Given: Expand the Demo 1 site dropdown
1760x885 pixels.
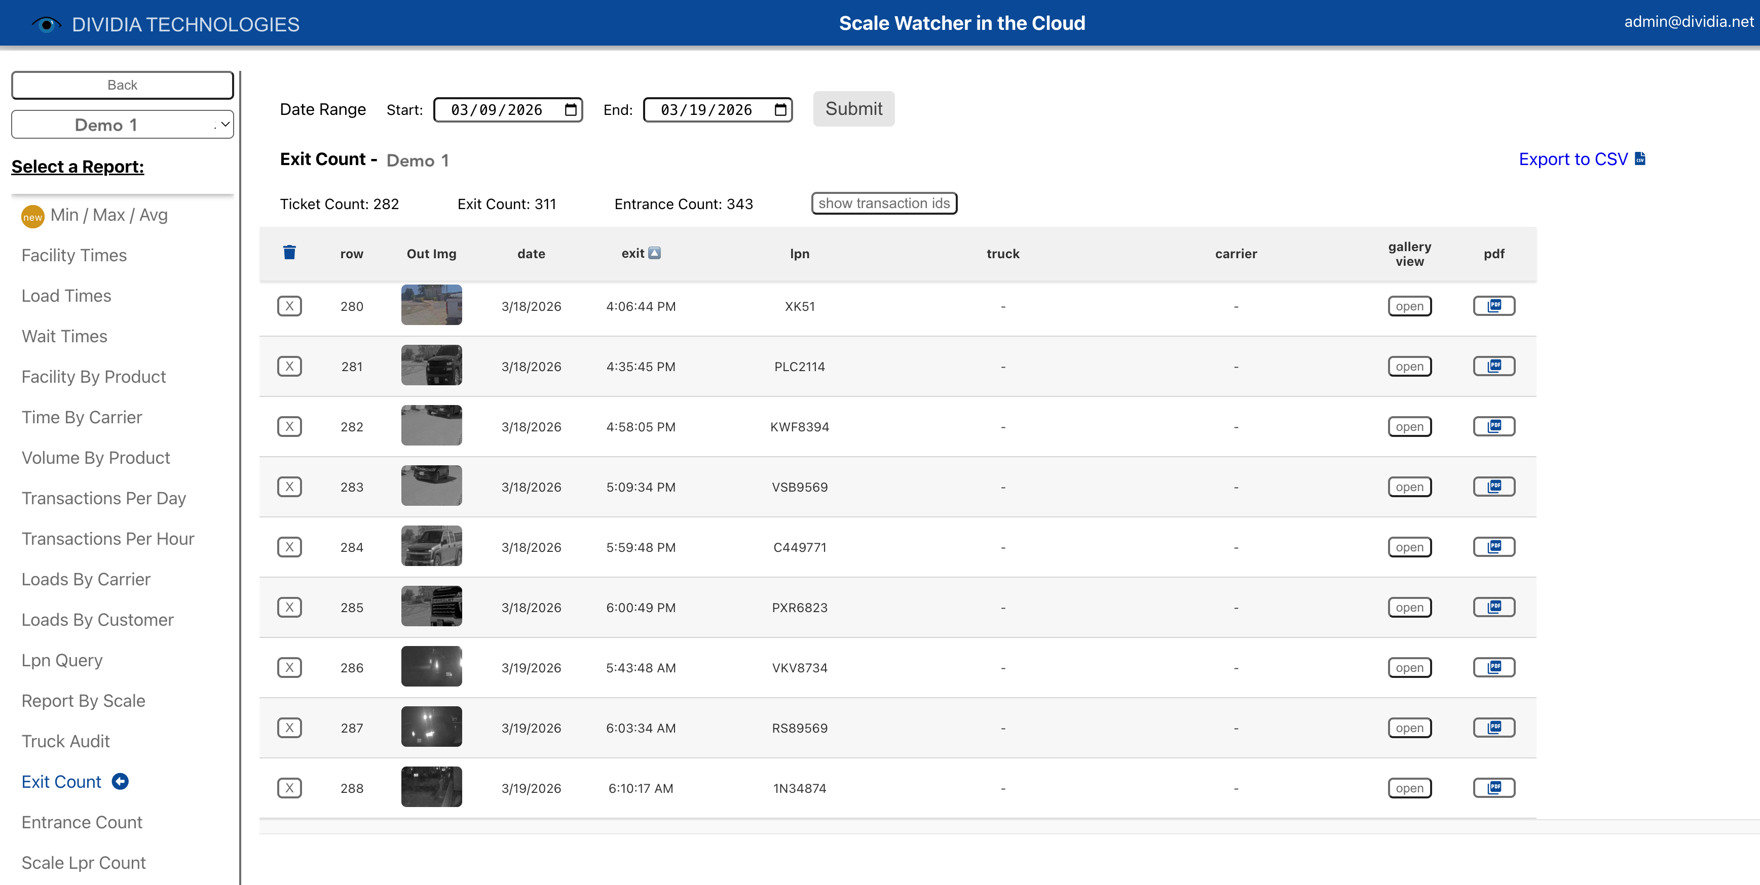Looking at the screenshot, I should 122,125.
